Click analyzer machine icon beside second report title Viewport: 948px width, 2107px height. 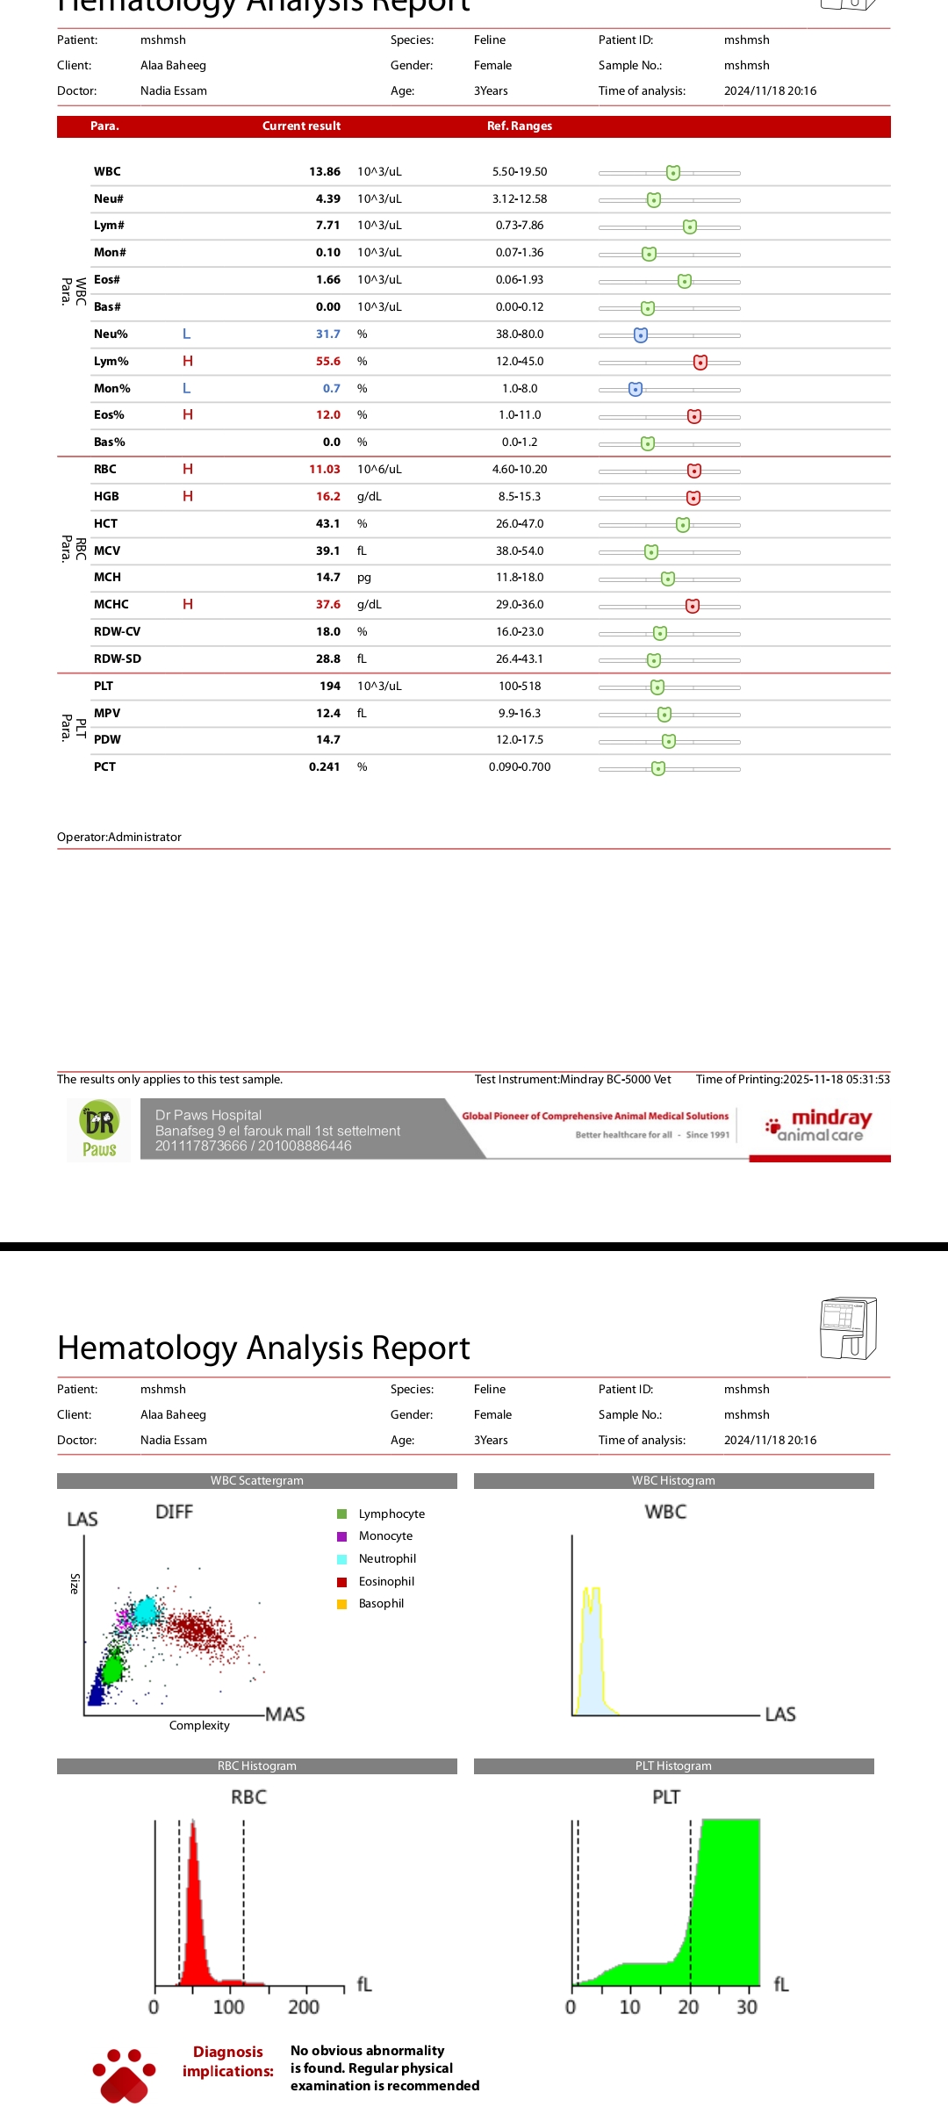[848, 1328]
